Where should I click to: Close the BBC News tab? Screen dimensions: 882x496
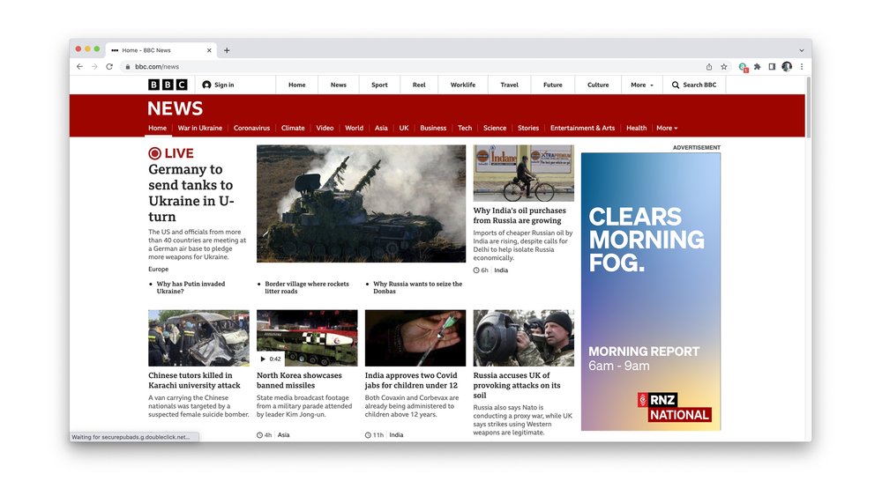point(209,50)
